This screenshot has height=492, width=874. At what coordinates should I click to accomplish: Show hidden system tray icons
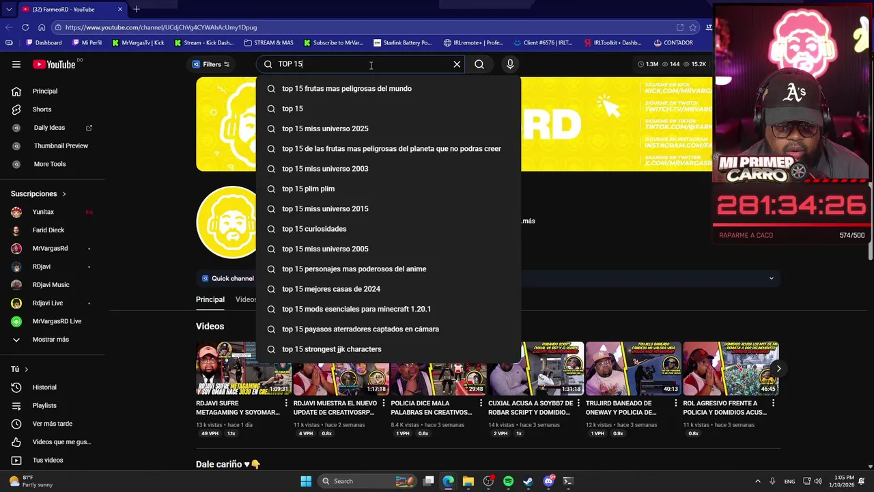pyautogui.click(x=757, y=481)
